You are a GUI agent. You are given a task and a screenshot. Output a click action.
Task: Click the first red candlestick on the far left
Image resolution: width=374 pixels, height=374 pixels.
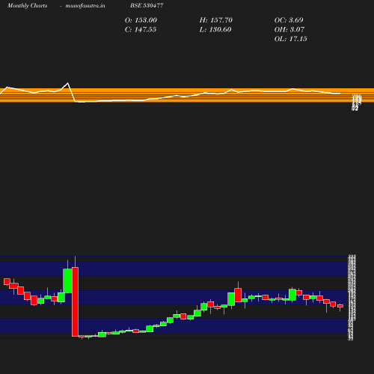tap(7, 282)
